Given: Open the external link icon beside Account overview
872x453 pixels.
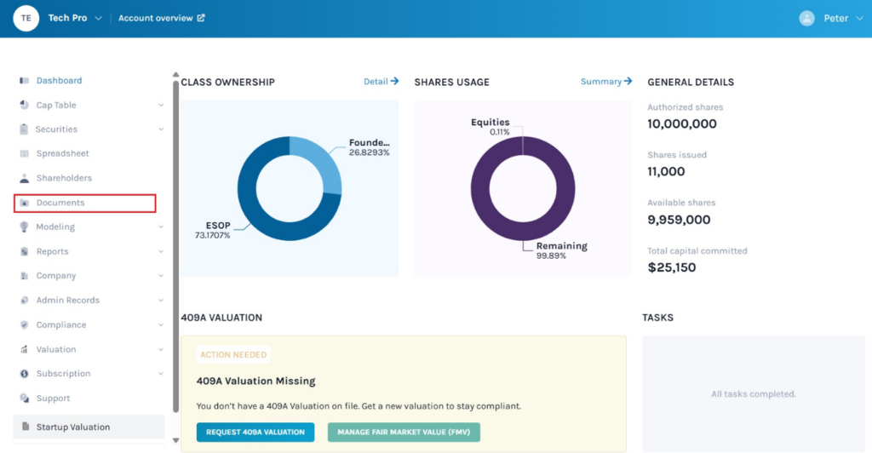Looking at the screenshot, I should pos(201,18).
